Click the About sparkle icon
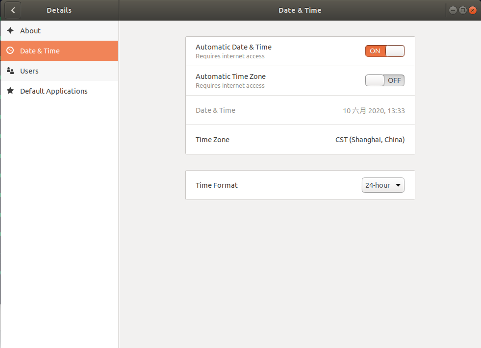 [x=10, y=30]
